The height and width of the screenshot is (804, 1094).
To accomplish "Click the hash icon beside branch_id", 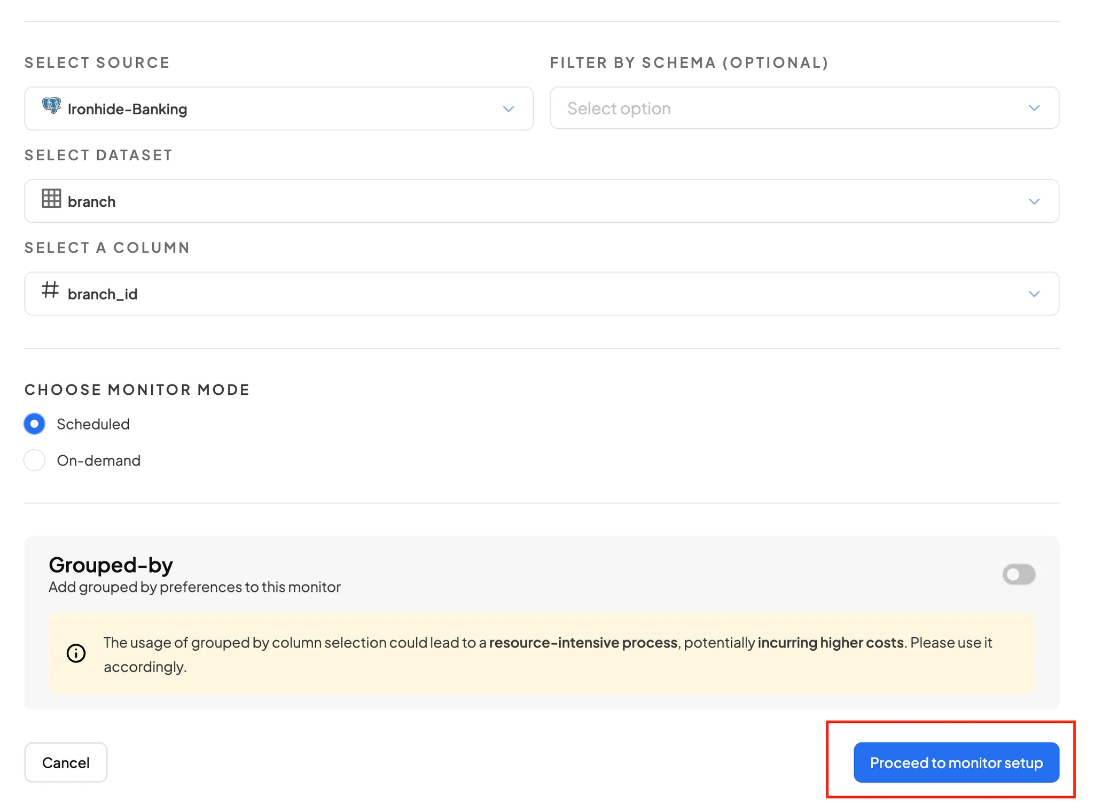I will 50,290.
